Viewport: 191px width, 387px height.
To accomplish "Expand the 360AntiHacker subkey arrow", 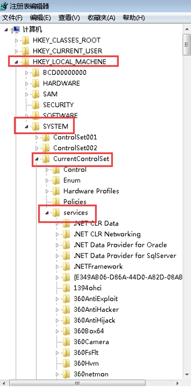I will pyautogui.click(x=57, y=309).
